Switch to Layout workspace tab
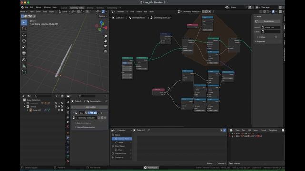 click(64, 8)
